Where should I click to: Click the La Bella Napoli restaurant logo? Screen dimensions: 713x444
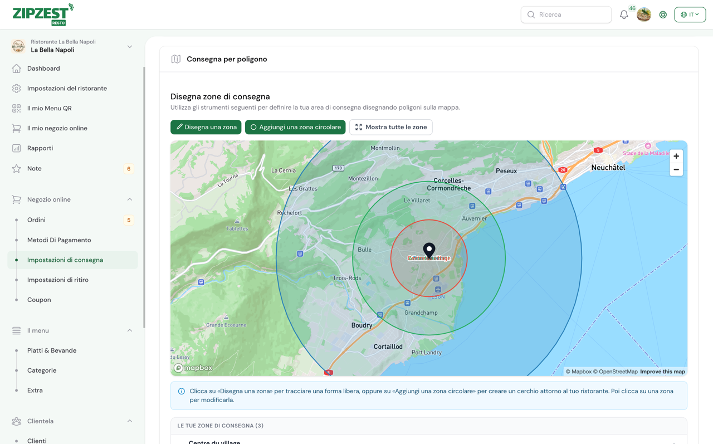pos(18,46)
